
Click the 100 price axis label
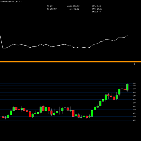tap(134, 120)
